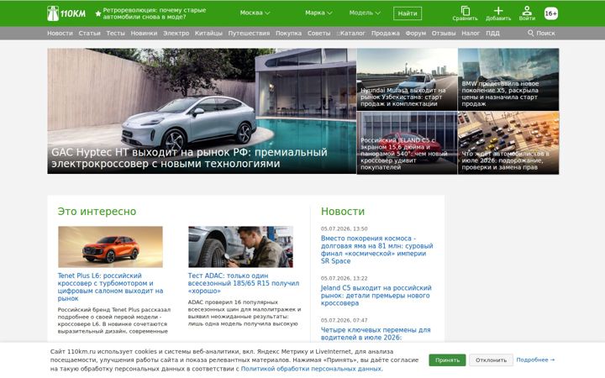This screenshot has height=378, width=605.
Task: Open the Подробнее cookie details link
Action: (535, 360)
